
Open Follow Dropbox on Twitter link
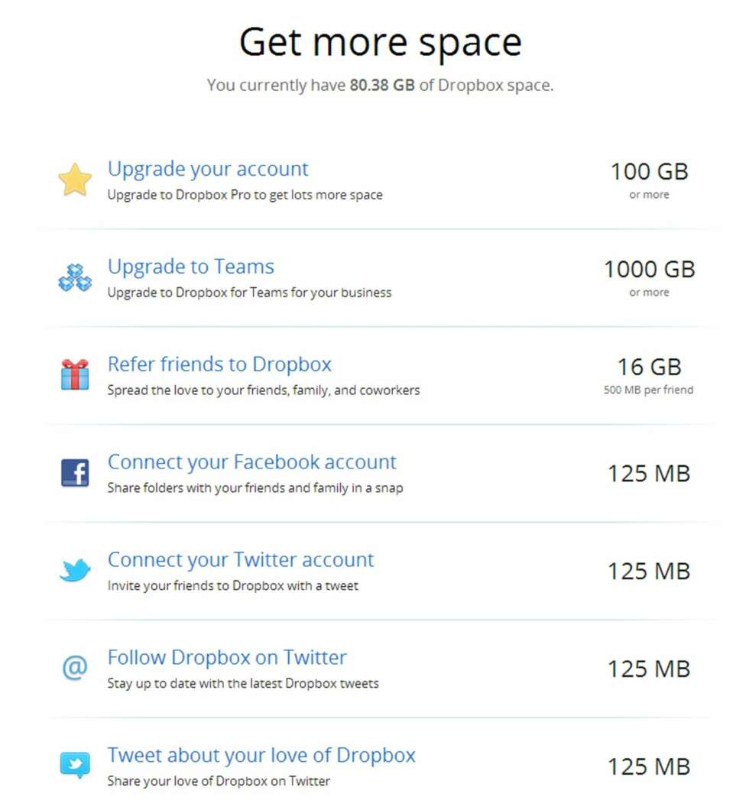click(227, 657)
